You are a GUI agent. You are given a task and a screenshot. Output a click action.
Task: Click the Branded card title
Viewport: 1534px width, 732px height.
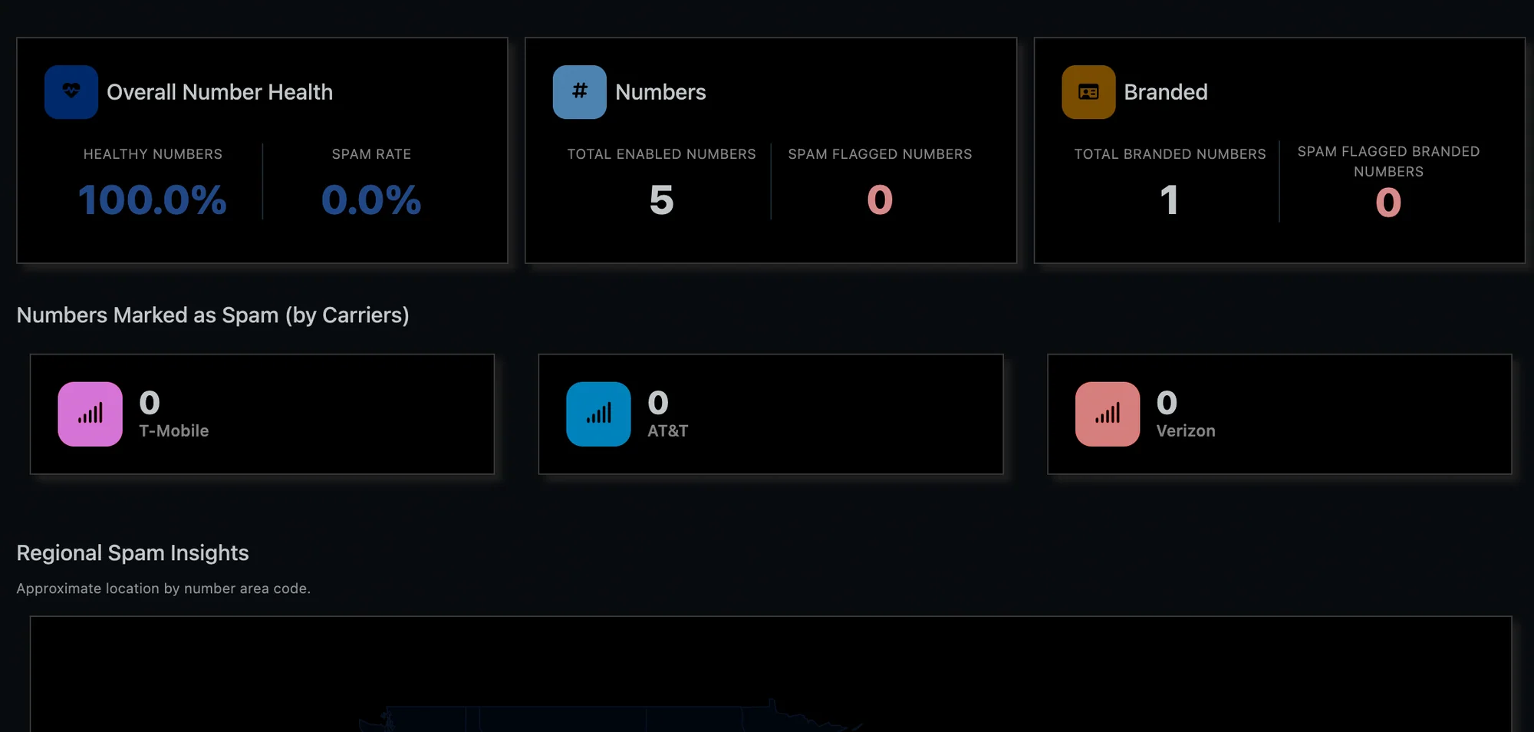(x=1166, y=92)
